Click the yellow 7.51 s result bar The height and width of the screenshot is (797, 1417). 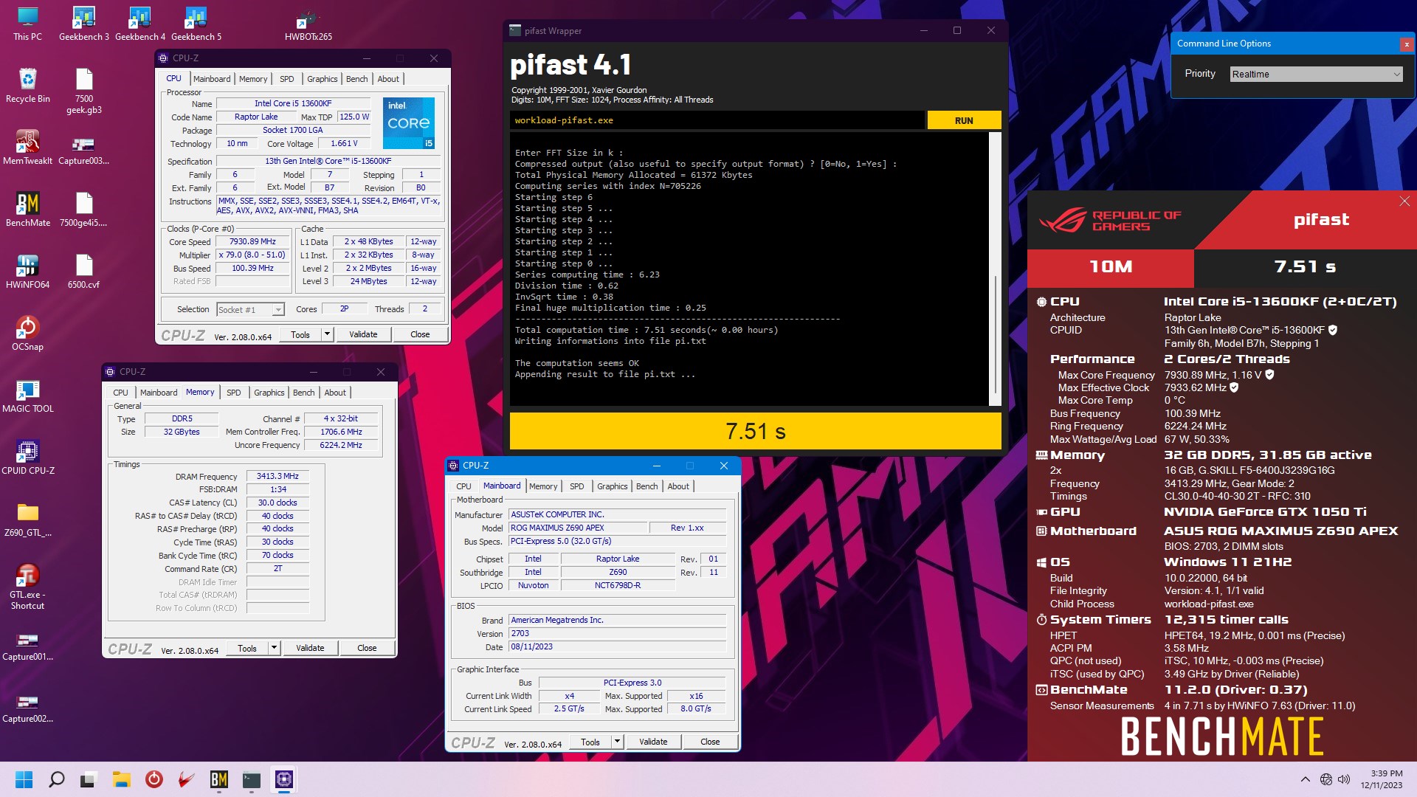[x=755, y=431]
